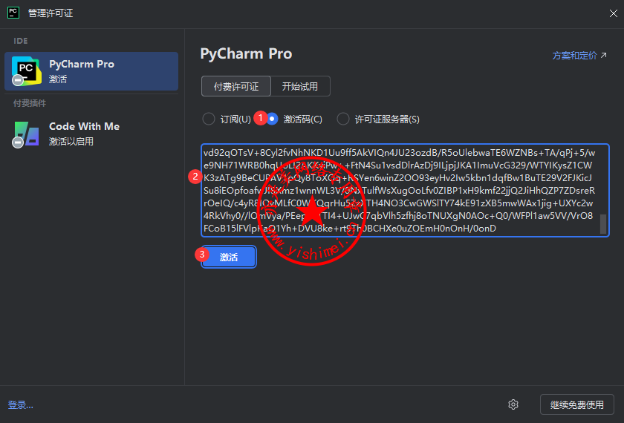The image size is (624, 423).
Task: Click the blue 激活 button
Action: coord(229,257)
